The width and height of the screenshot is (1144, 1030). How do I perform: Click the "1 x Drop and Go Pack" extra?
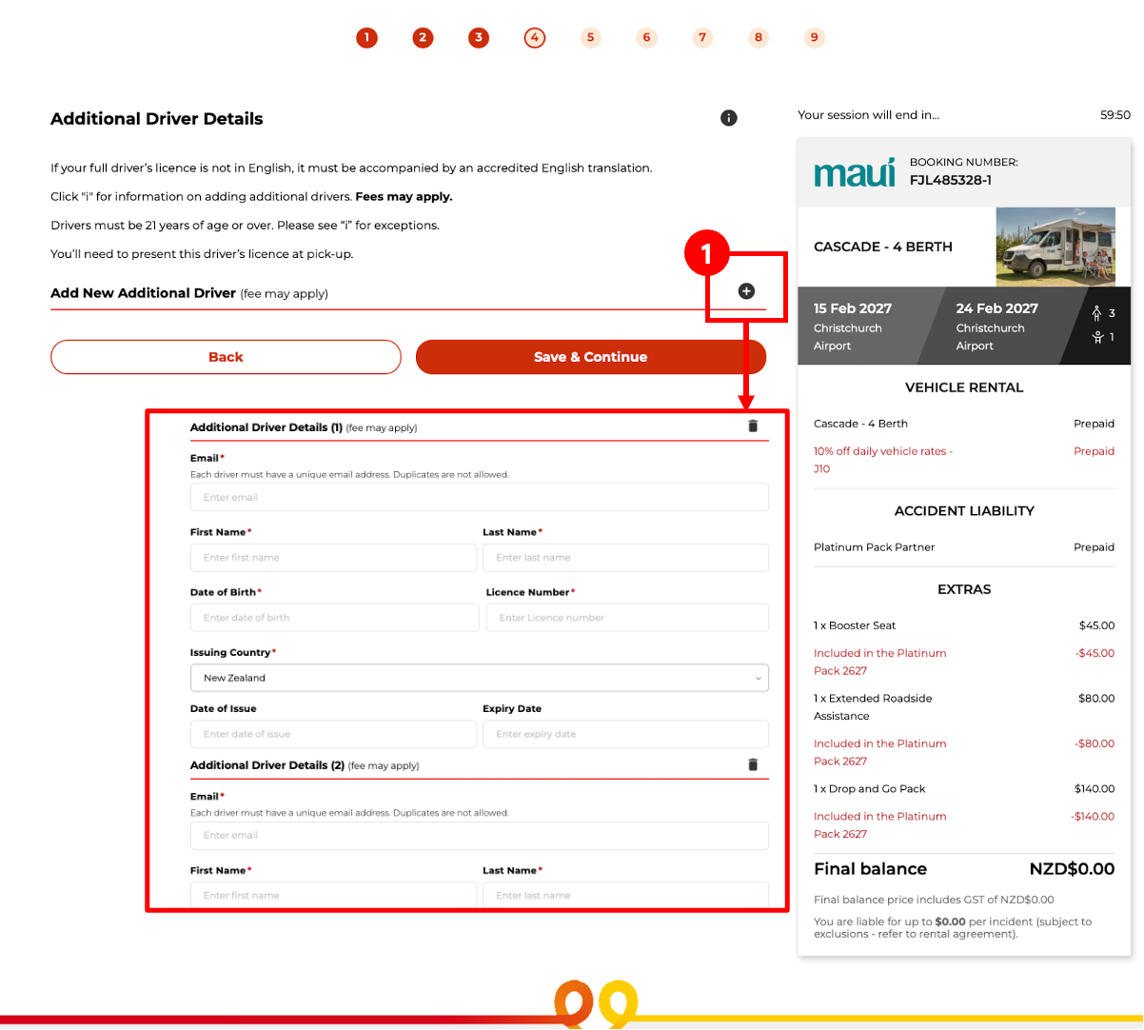pos(870,789)
